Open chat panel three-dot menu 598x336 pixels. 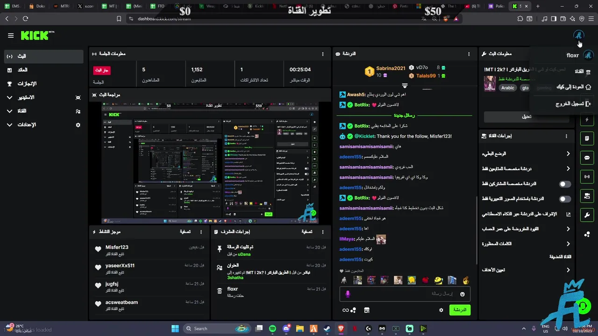click(469, 54)
